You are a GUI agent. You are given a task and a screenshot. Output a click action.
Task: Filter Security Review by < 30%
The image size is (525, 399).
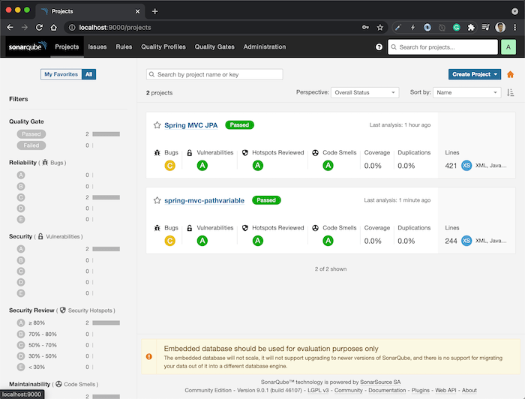[31, 367]
